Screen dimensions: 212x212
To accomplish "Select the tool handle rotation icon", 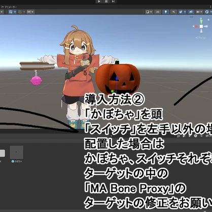I will pyautogui.click(x=11, y=12).
